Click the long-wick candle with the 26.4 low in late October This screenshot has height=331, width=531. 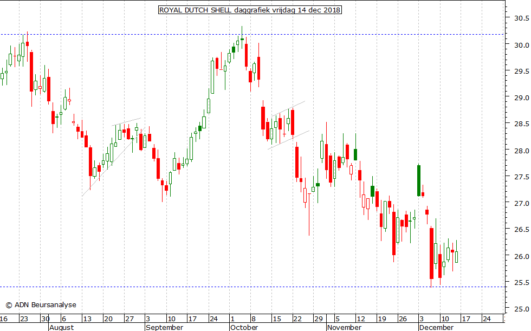pyautogui.click(x=309, y=214)
